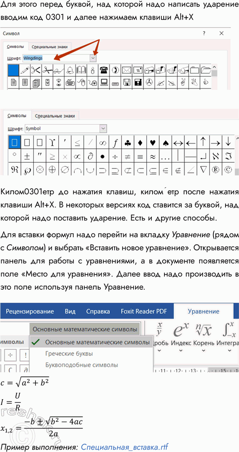This screenshot has width=239, height=452.
Task: Open Символы tab in Wingdings dialog
Action: (x=15, y=46)
